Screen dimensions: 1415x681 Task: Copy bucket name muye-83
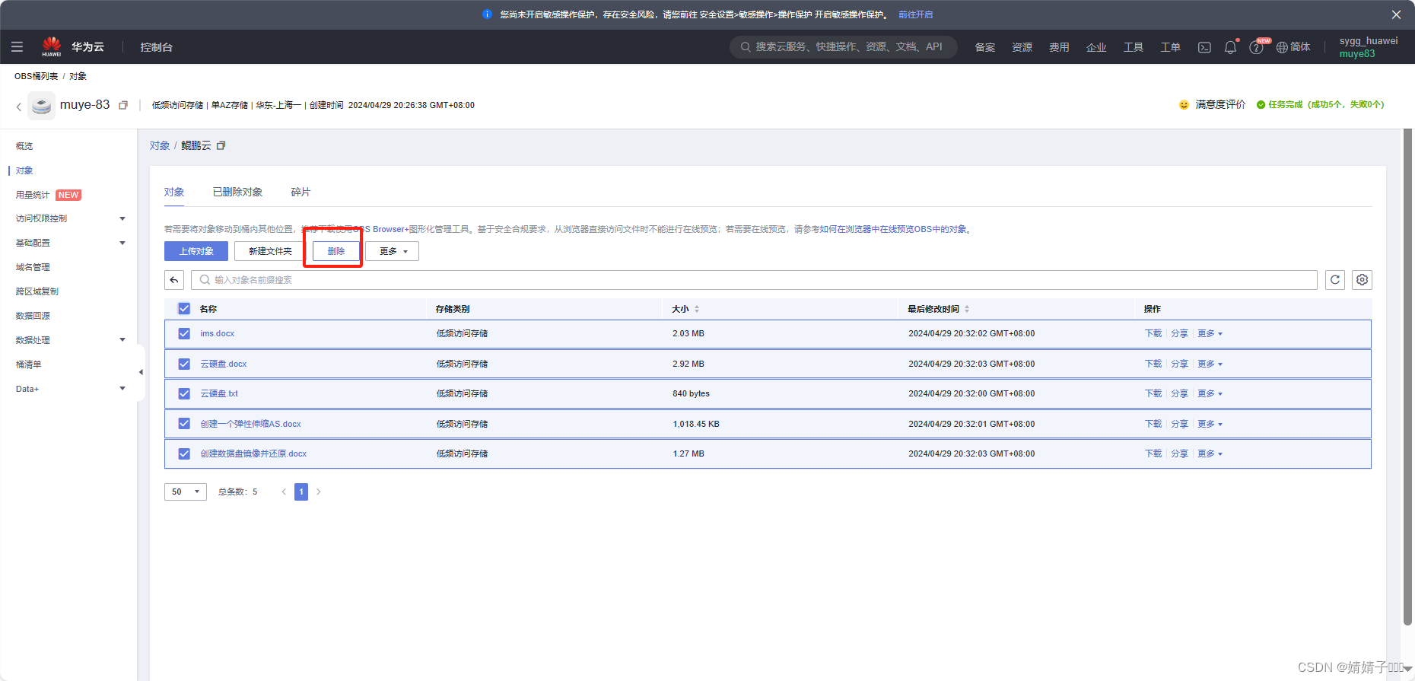coord(123,105)
